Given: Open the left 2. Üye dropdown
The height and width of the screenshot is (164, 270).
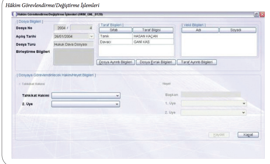Looking at the screenshot, I should [x=117, y=104].
